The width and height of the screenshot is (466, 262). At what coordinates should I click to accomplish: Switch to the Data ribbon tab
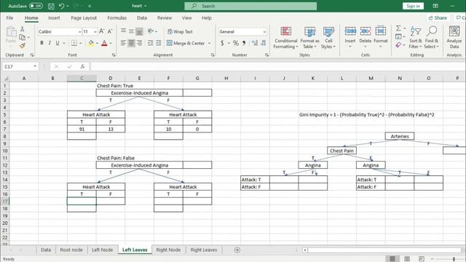point(142,17)
